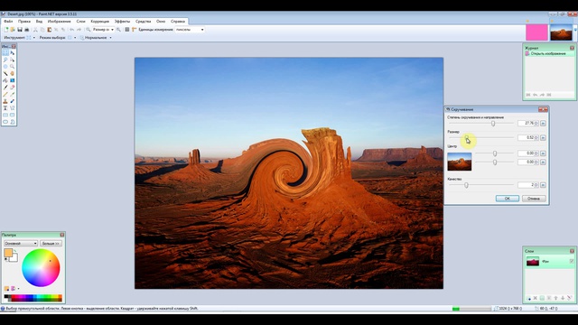Pick a color on the color wheel

click(41, 268)
